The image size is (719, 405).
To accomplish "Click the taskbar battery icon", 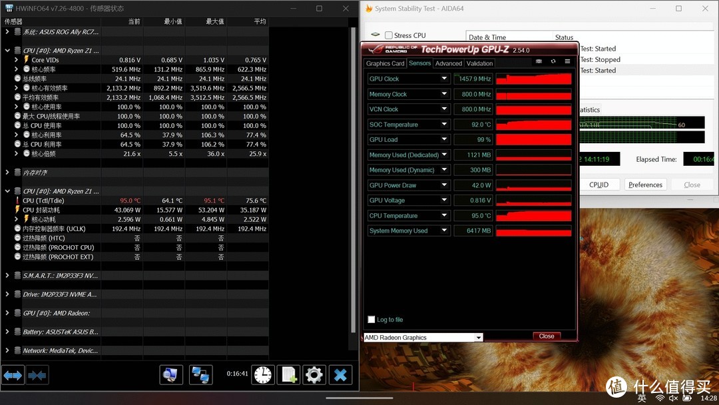I will coord(686,398).
